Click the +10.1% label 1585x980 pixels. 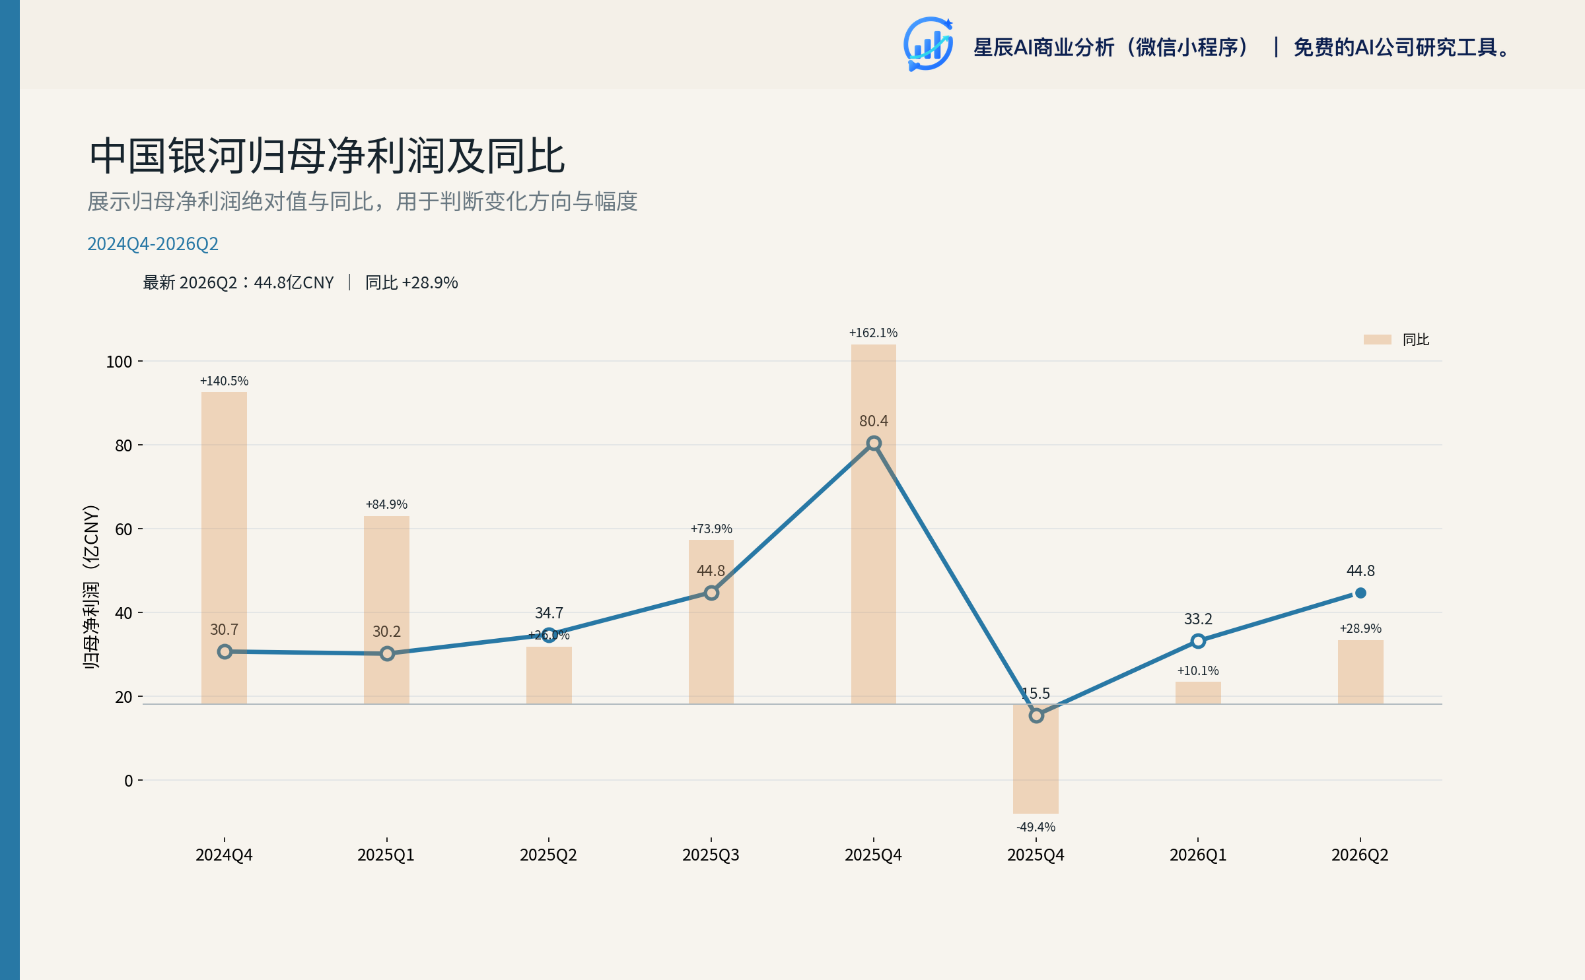[x=1198, y=670]
